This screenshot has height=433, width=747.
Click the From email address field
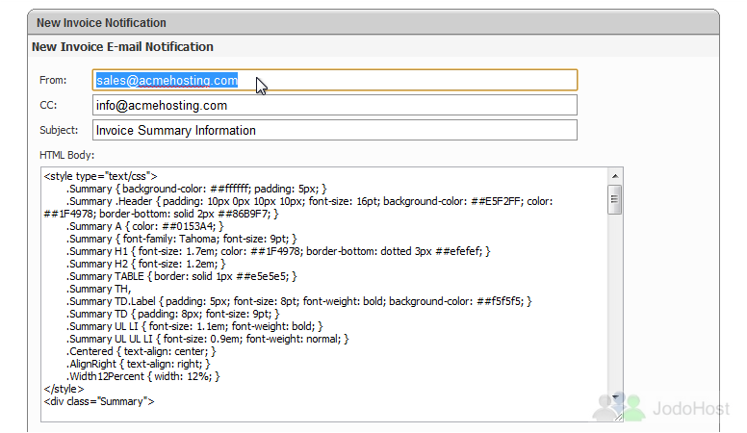(335, 80)
